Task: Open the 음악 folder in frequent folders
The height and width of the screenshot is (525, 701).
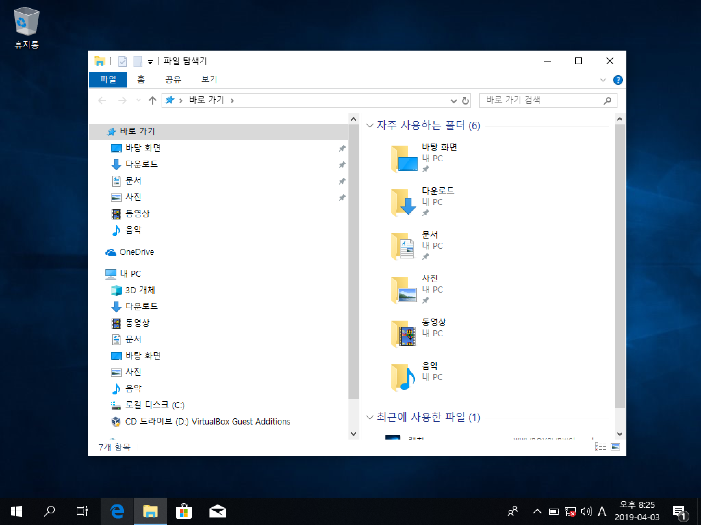Action: coord(403,376)
